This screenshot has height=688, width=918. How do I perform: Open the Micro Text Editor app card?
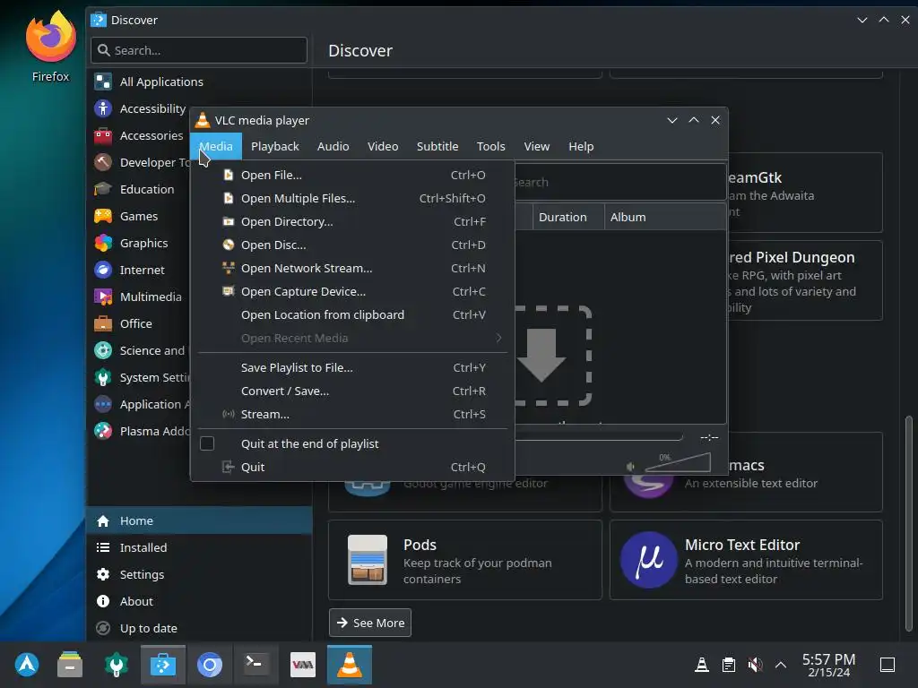[x=746, y=560]
